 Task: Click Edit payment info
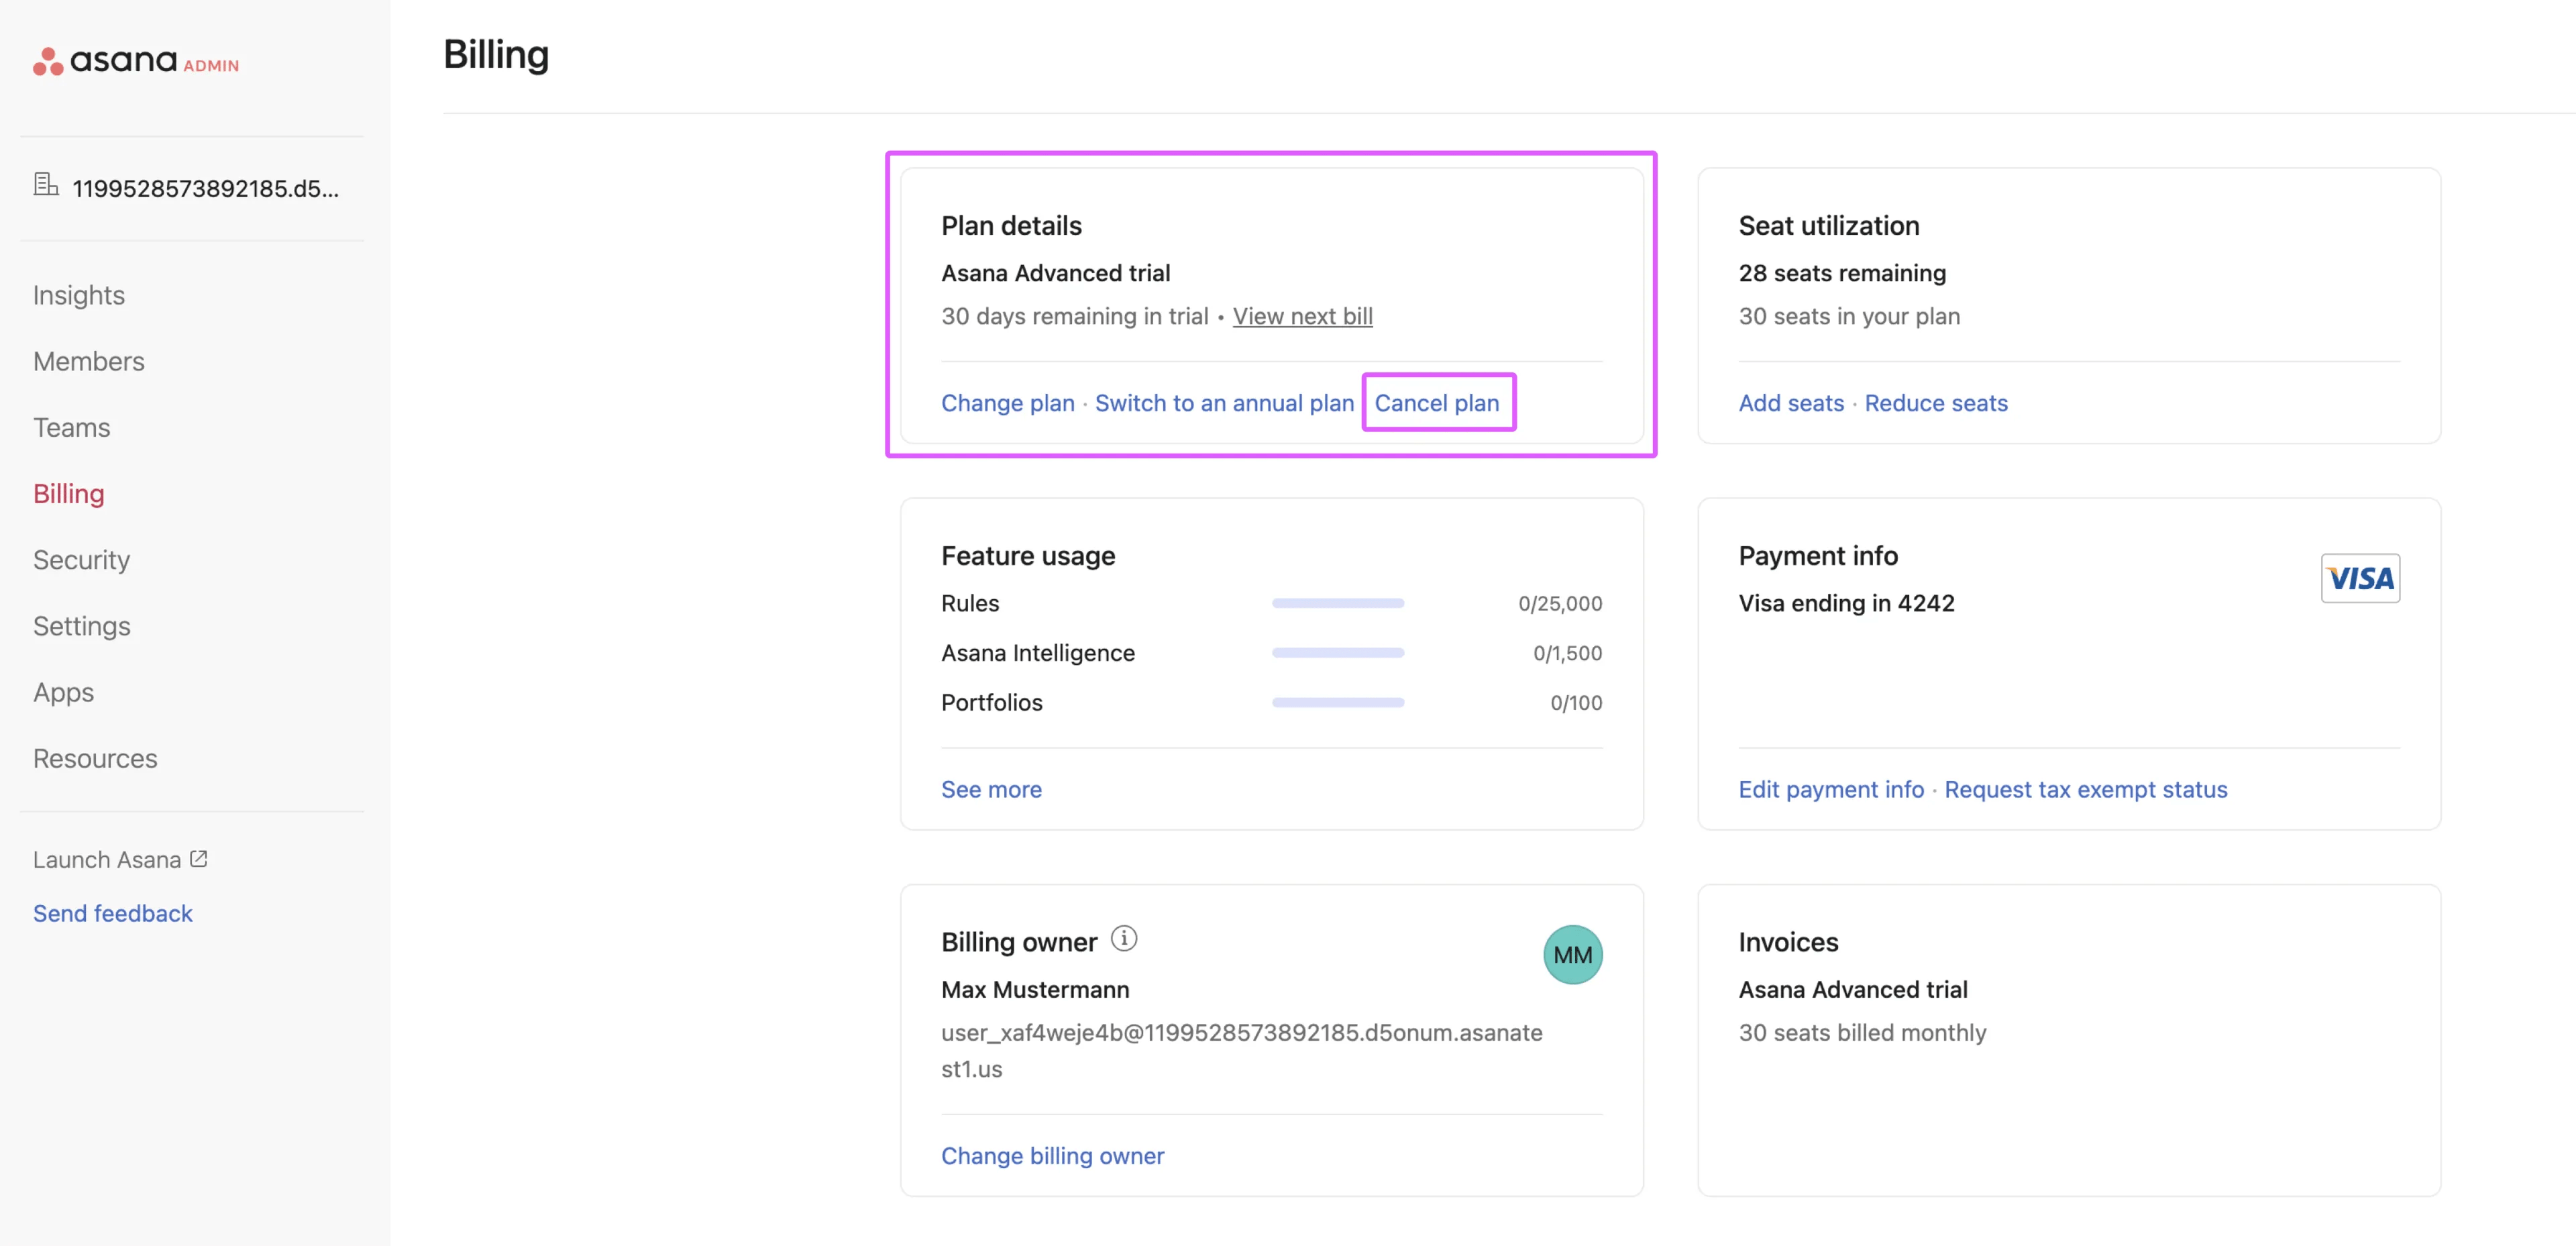[x=1831, y=789]
